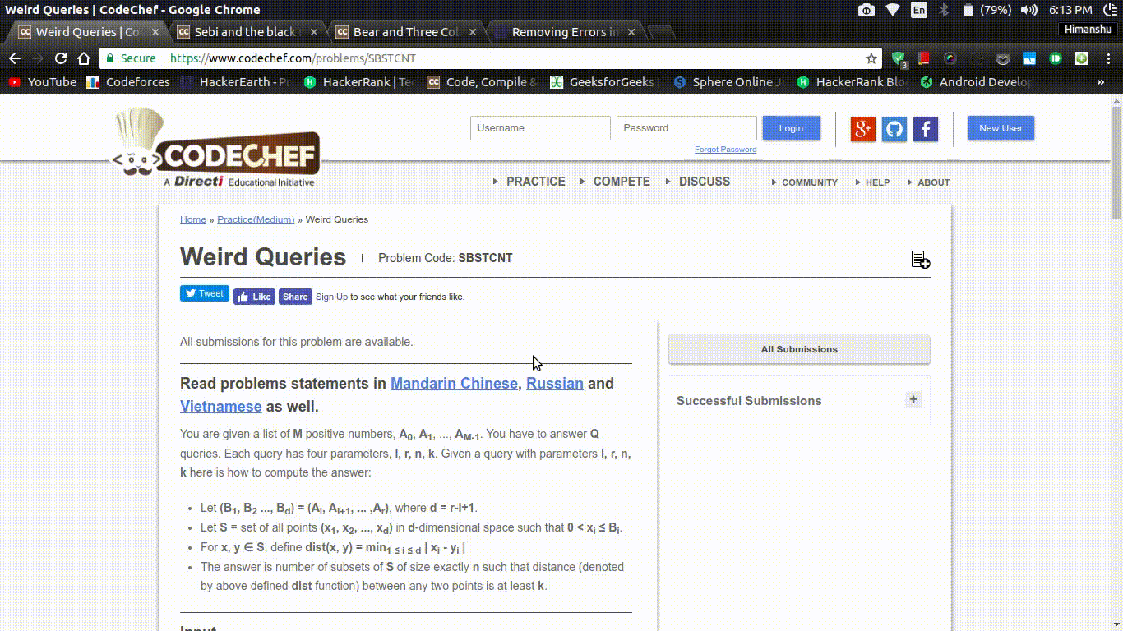Open the COMMUNITY menu
Screen dimensions: 1123x631
coord(810,182)
